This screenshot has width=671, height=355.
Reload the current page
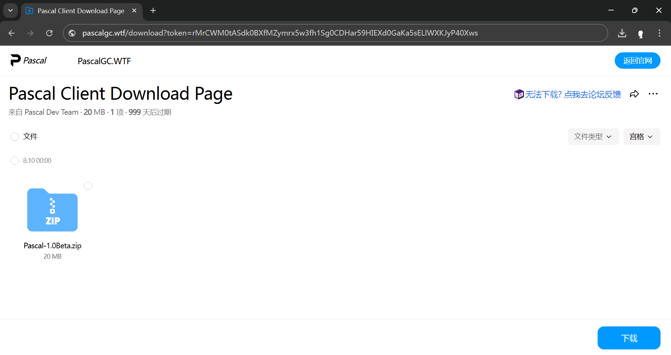[x=49, y=33]
